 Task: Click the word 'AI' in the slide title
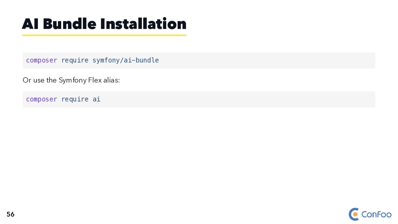pyautogui.click(x=30, y=24)
